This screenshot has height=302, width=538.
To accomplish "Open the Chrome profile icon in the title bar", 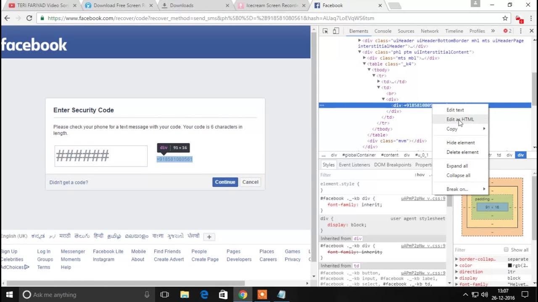I will [475, 3].
